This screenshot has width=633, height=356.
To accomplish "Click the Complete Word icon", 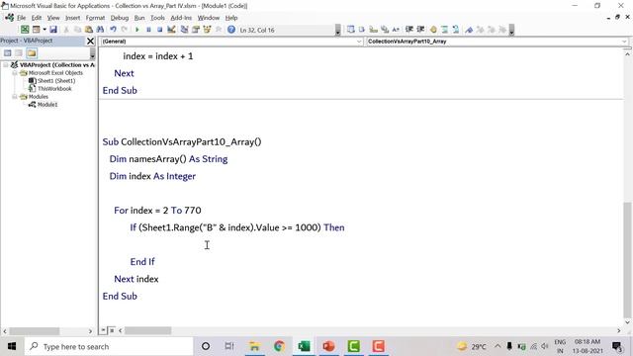I will click(396, 30).
